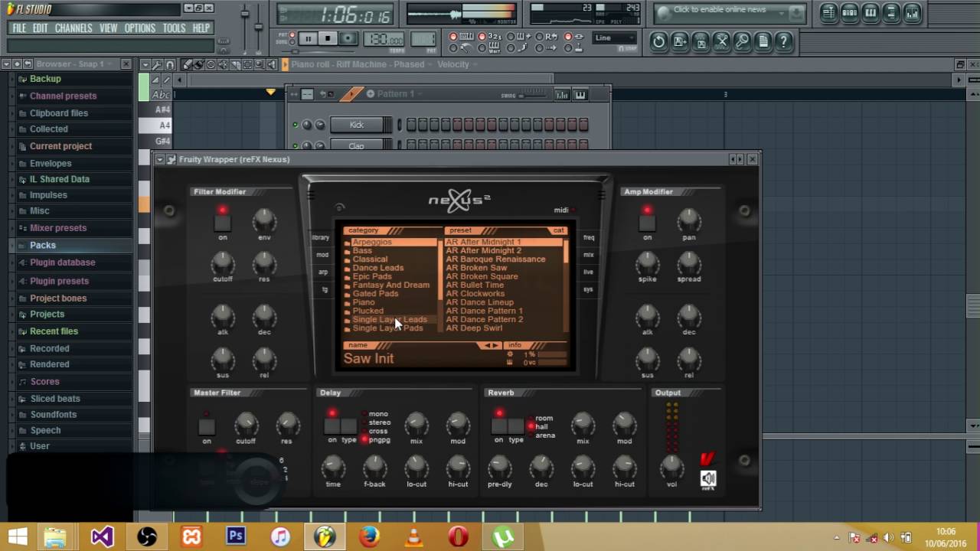Viewport: 980px width, 551px height.
Task: Click the Delay type button
Action: pos(349,425)
